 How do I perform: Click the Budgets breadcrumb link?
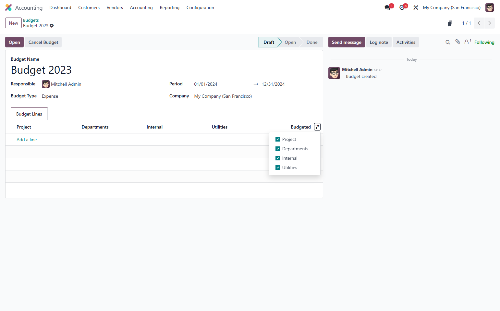(x=31, y=20)
